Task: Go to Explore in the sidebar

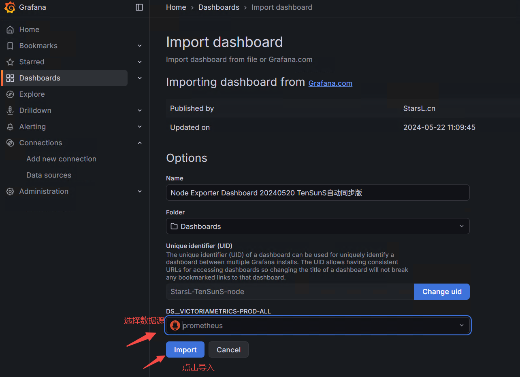Action: pos(32,94)
